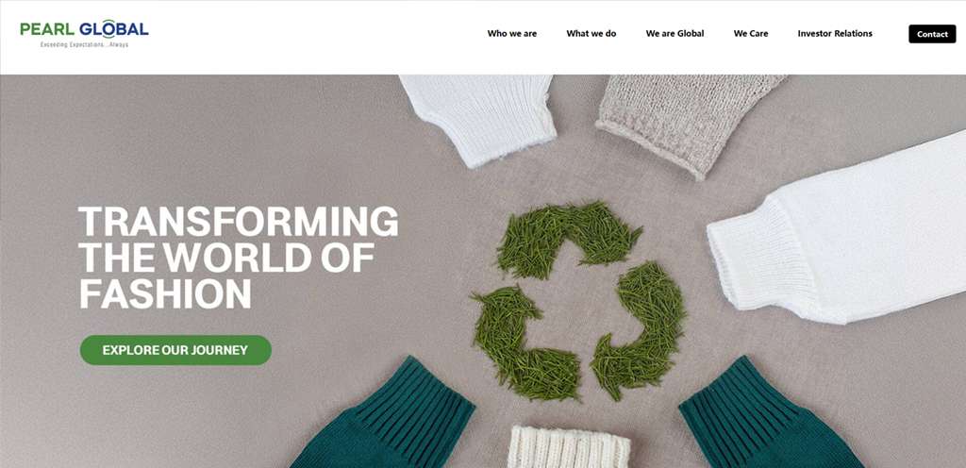Click the beige knit sleeve at the top

pyautogui.click(x=690, y=120)
